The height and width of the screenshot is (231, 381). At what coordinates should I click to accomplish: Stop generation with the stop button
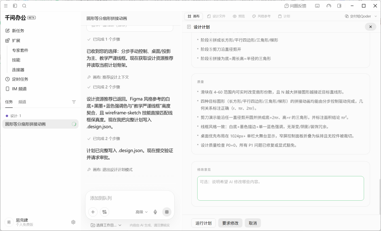pyautogui.click(x=167, y=212)
